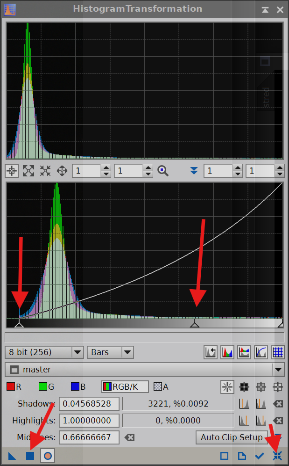Click the New Instance triangle icon

point(12,456)
